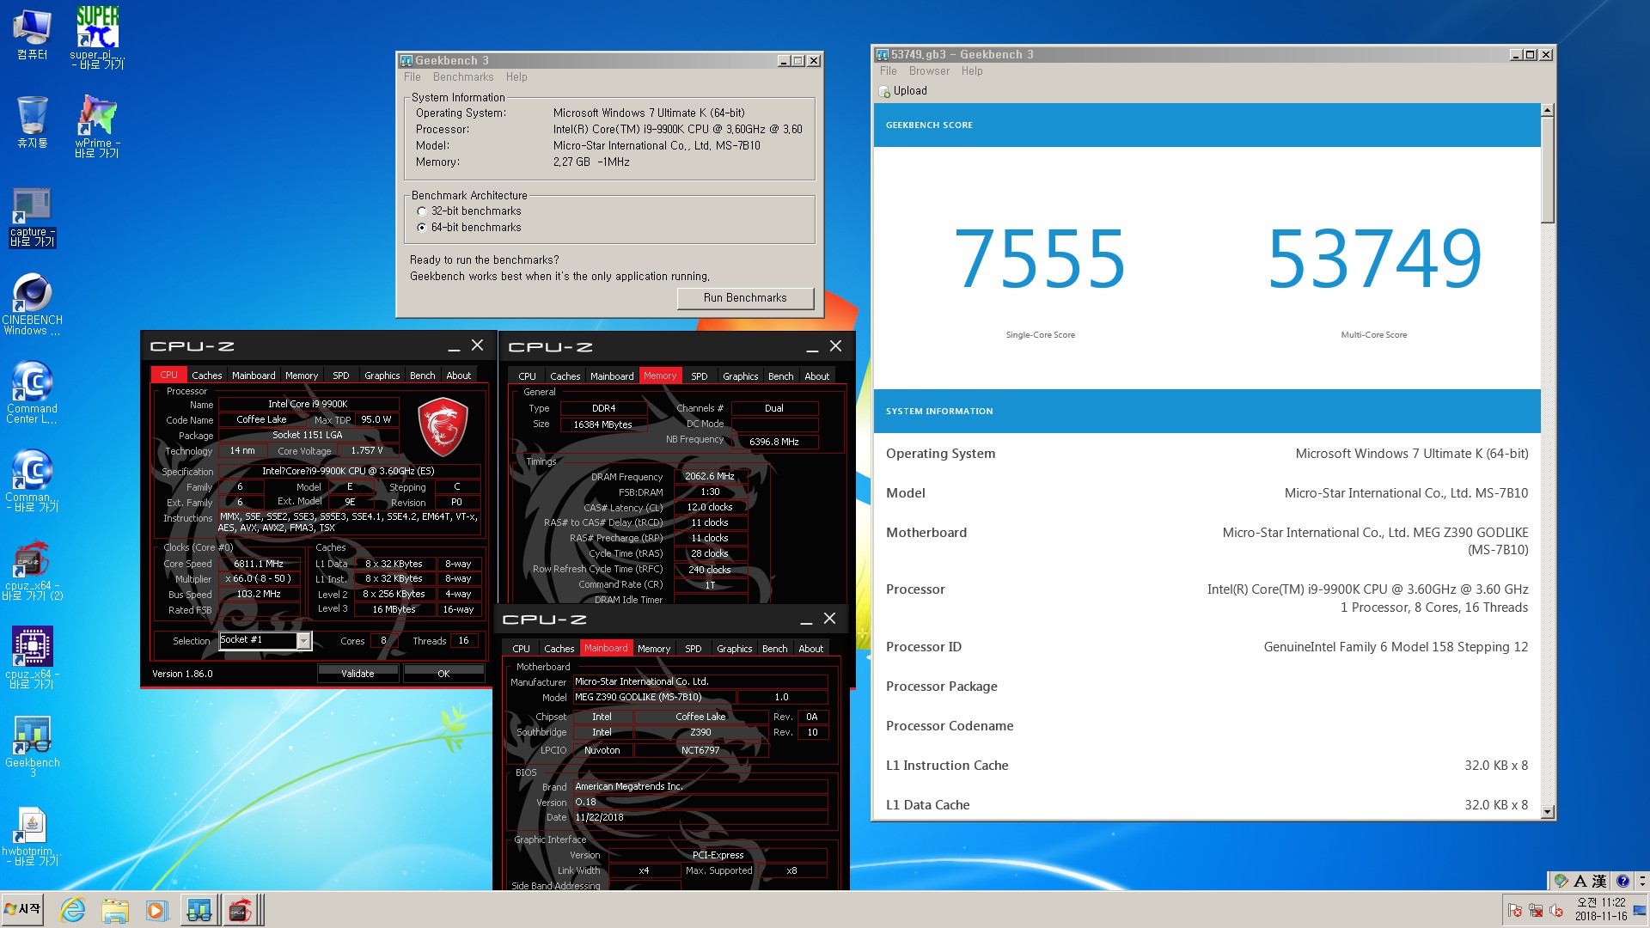1650x928 pixels.
Task: Open File menu in the 53749.gb3 window
Action: coord(888,71)
